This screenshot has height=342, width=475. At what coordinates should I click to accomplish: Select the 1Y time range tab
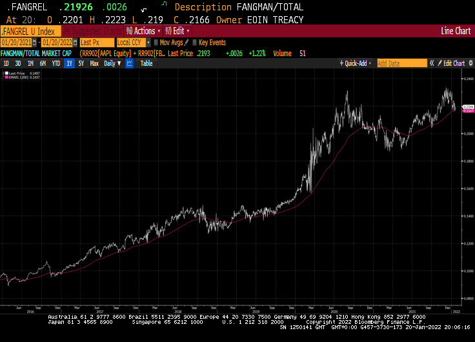[69, 63]
